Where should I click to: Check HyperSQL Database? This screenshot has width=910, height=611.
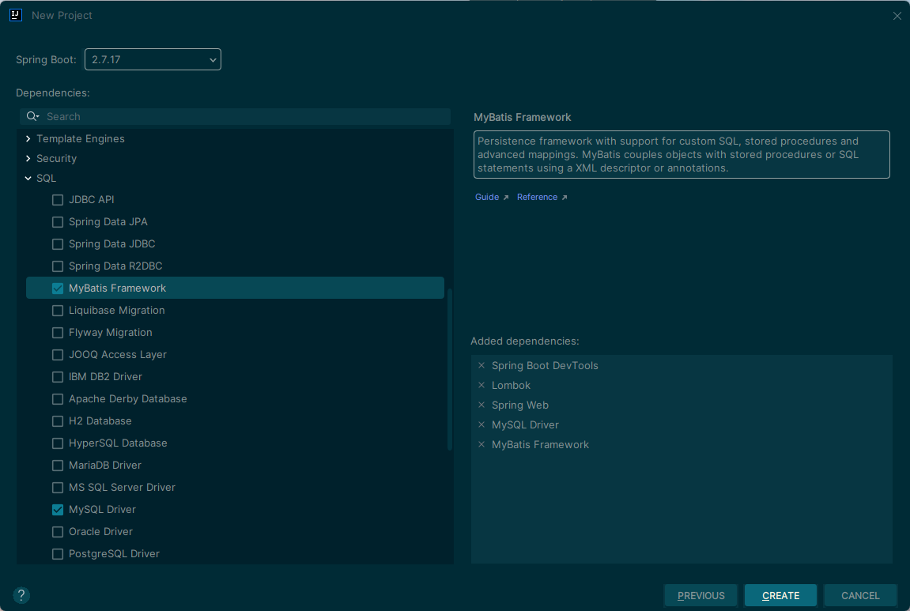click(58, 443)
